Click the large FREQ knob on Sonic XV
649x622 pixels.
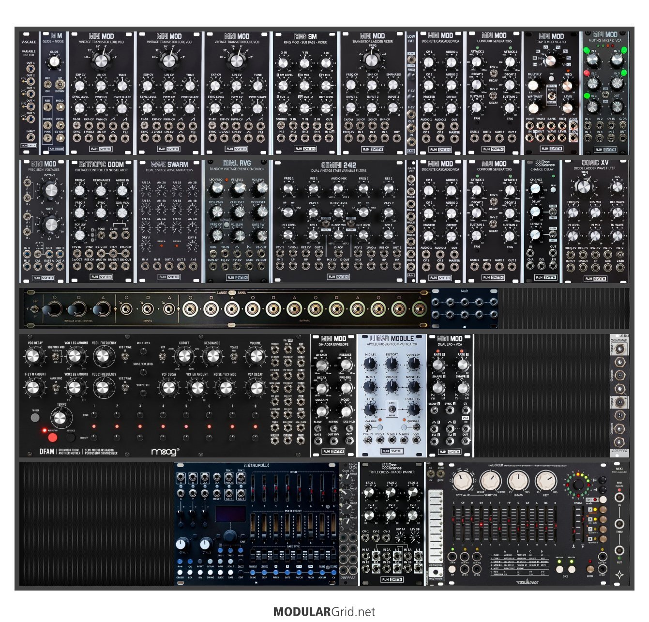[x=584, y=186]
